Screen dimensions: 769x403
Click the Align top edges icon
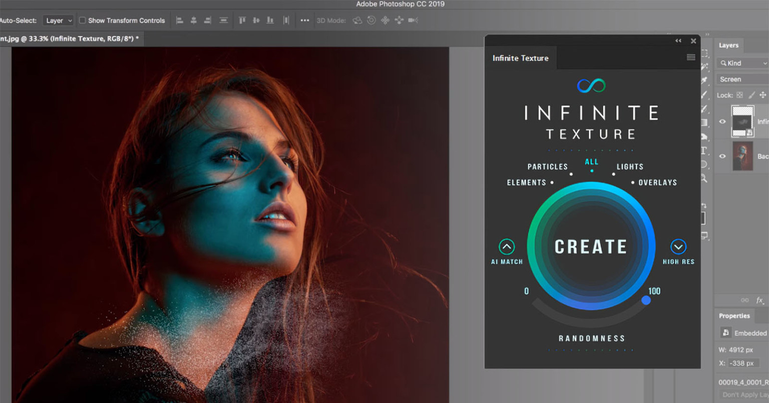click(x=241, y=20)
